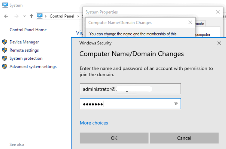Go to Control Panel Home

click(28, 30)
